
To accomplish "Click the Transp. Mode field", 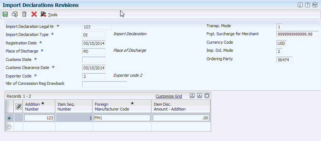I will (x=279, y=27).
